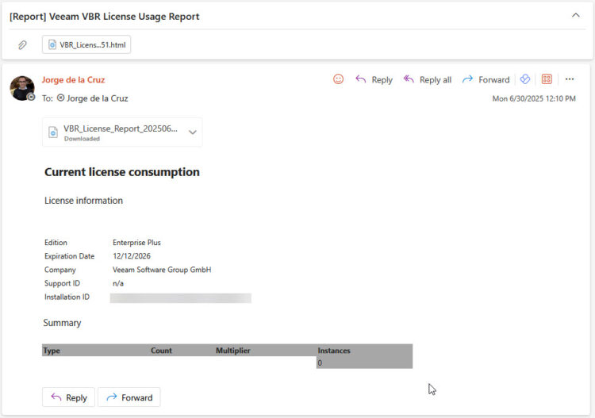Click Reply in the message header

(374, 79)
